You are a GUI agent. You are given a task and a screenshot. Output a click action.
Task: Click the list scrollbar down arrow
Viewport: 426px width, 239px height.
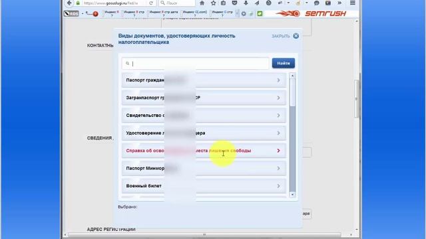point(292,195)
